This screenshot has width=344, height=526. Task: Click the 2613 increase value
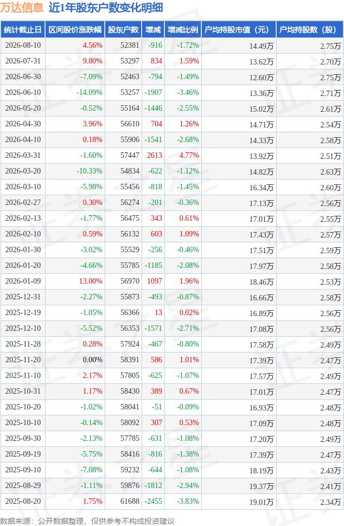click(155, 155)
